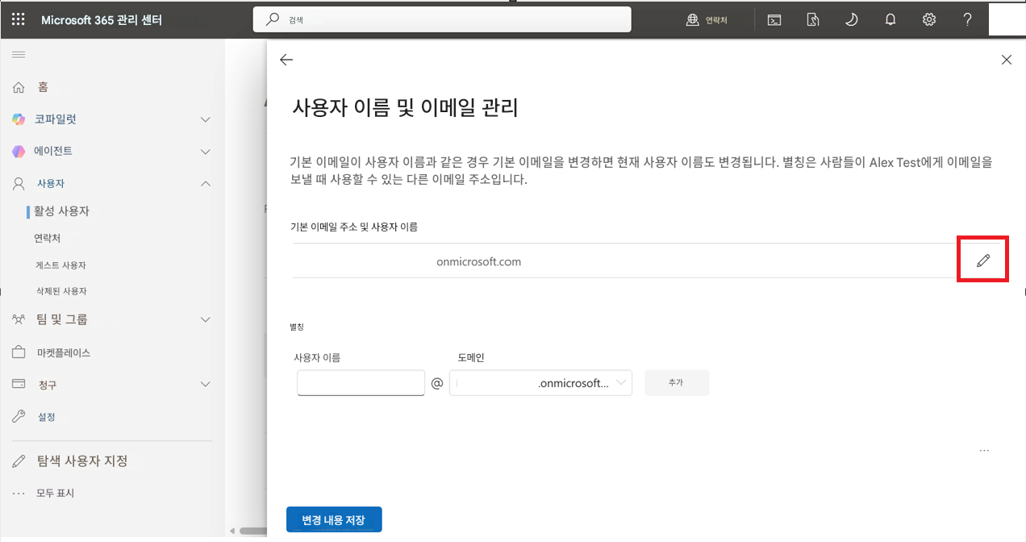Click the onmicrosoft.com primary email text
Viewport: 1026px width, 542px height.
[478, 261]
